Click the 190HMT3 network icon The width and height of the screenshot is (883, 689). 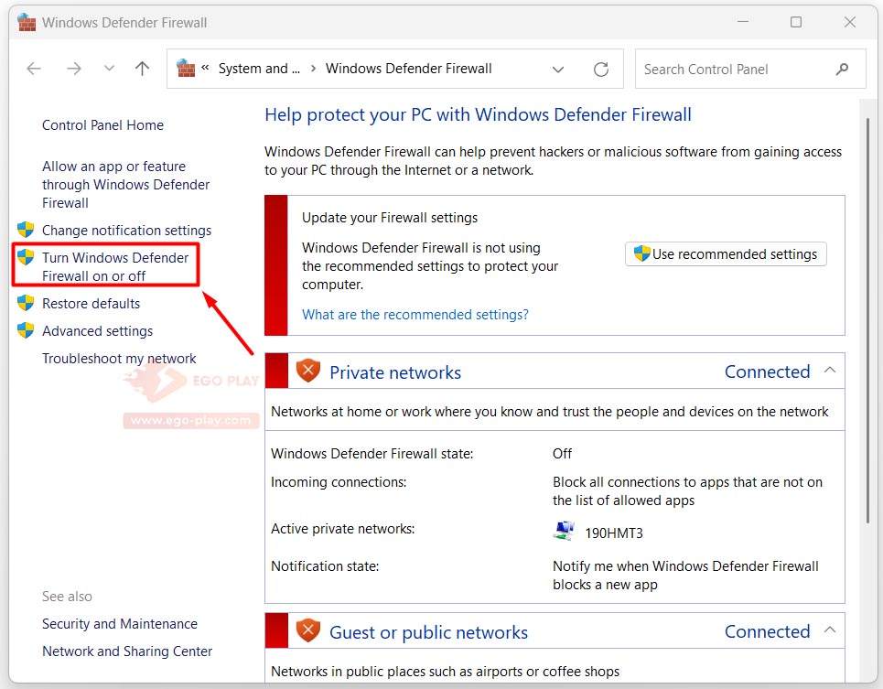pyautogui.click(x=564, y=531)
